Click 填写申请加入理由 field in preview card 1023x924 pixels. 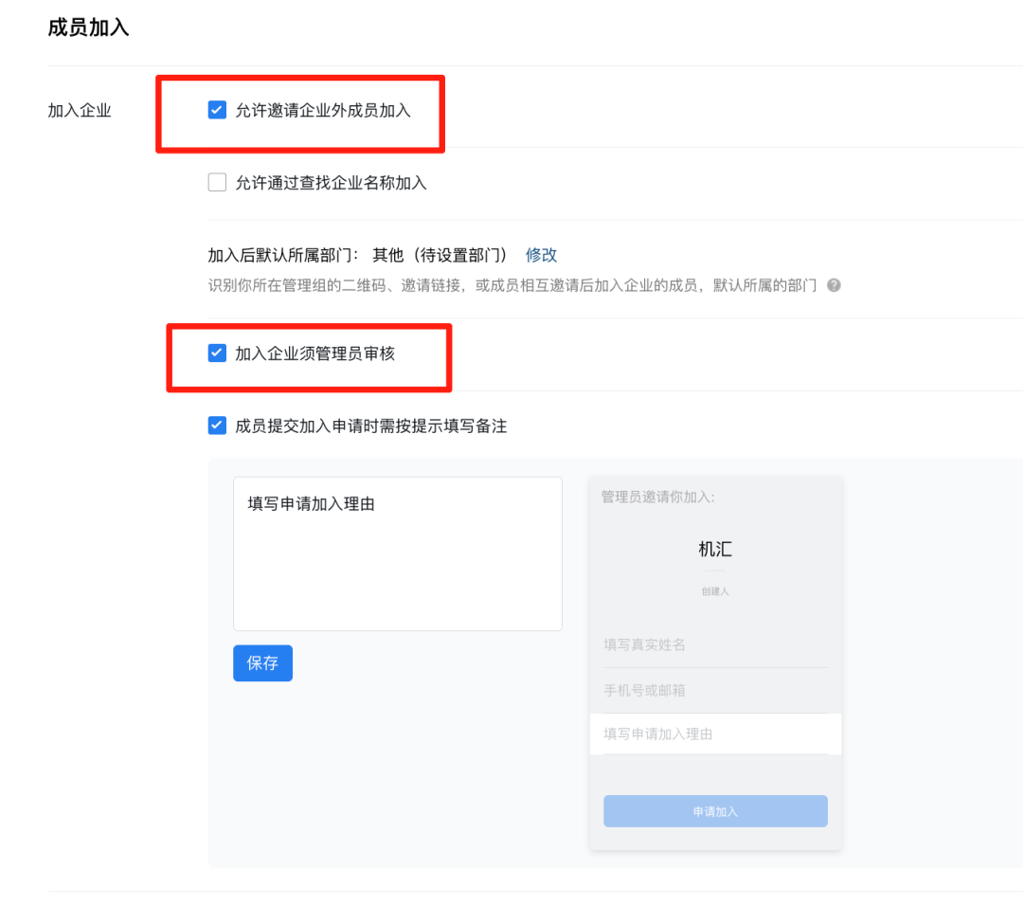pyautogui.click(x=715, y=734)
